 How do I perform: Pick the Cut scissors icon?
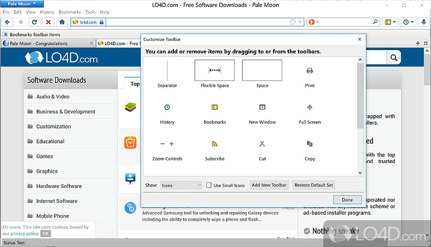262,144
